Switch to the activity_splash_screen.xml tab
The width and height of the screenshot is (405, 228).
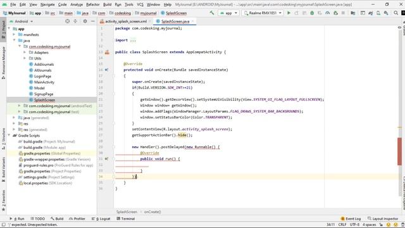(x=126, y=21)
